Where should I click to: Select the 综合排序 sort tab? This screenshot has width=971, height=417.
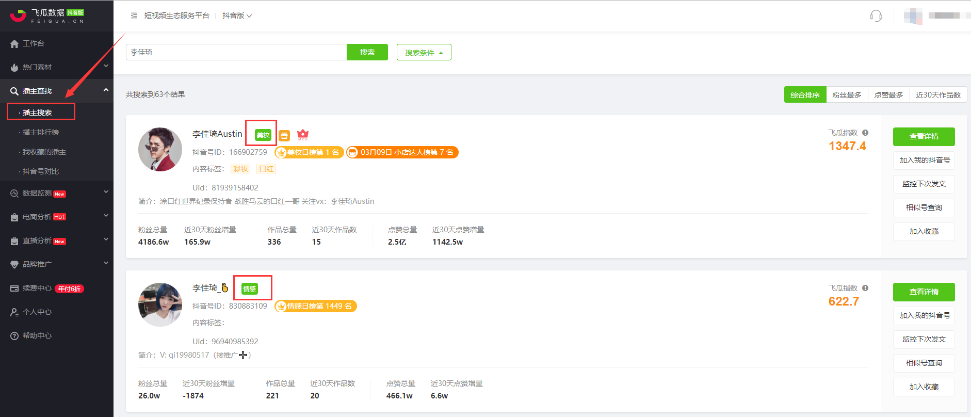point(805,95)
